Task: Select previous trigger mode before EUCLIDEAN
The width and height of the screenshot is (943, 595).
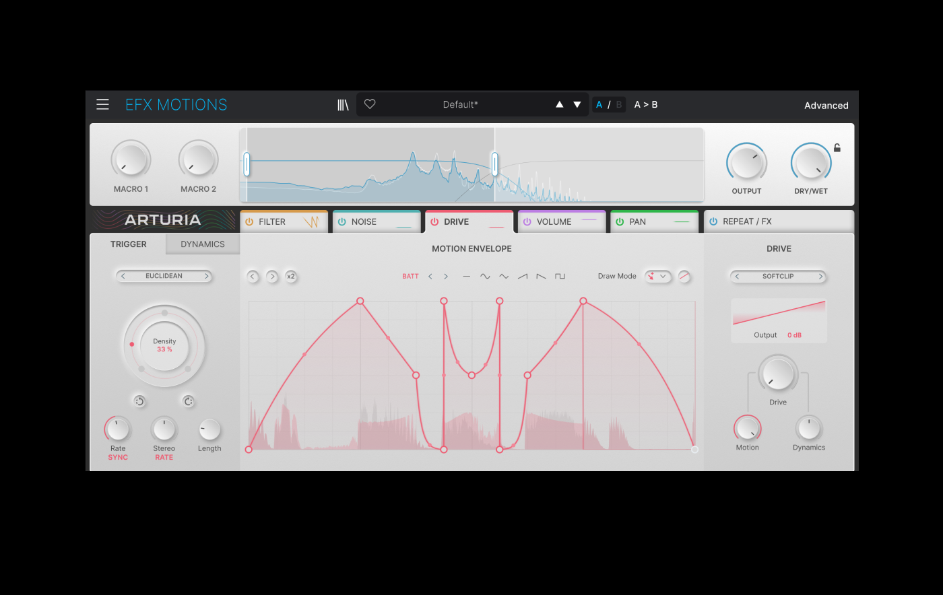Action: tap(123, 276)
